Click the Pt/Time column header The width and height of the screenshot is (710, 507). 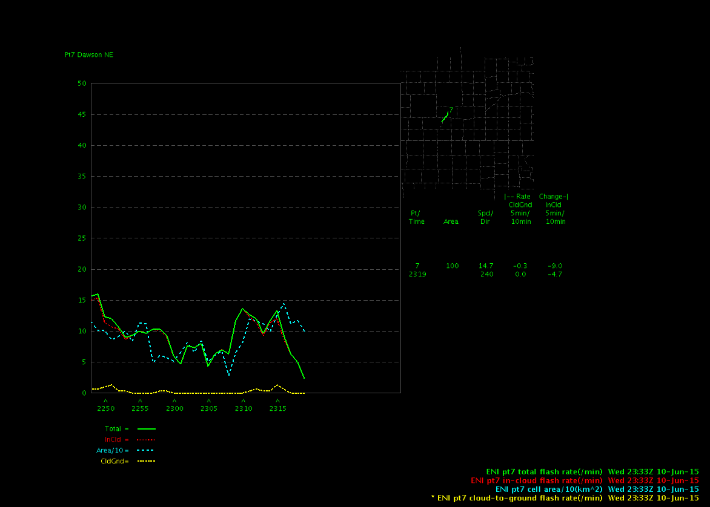click(416, 217)
